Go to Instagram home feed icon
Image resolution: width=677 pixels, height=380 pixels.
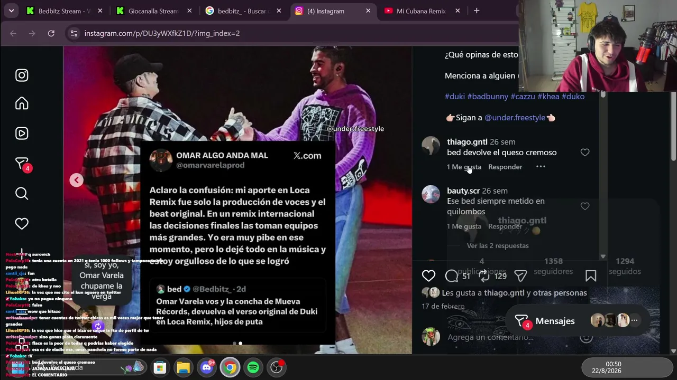[22, 103]
